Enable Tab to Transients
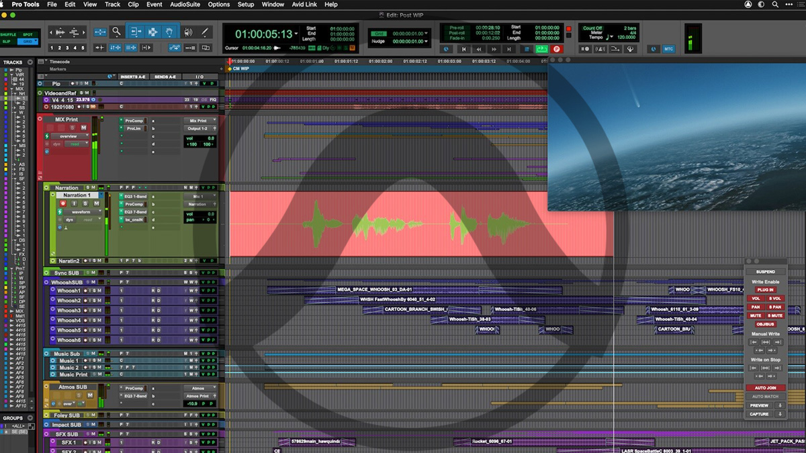 point(100,47)
